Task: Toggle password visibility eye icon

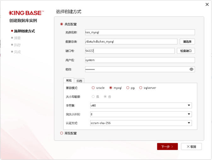Action: coord(191,69)
